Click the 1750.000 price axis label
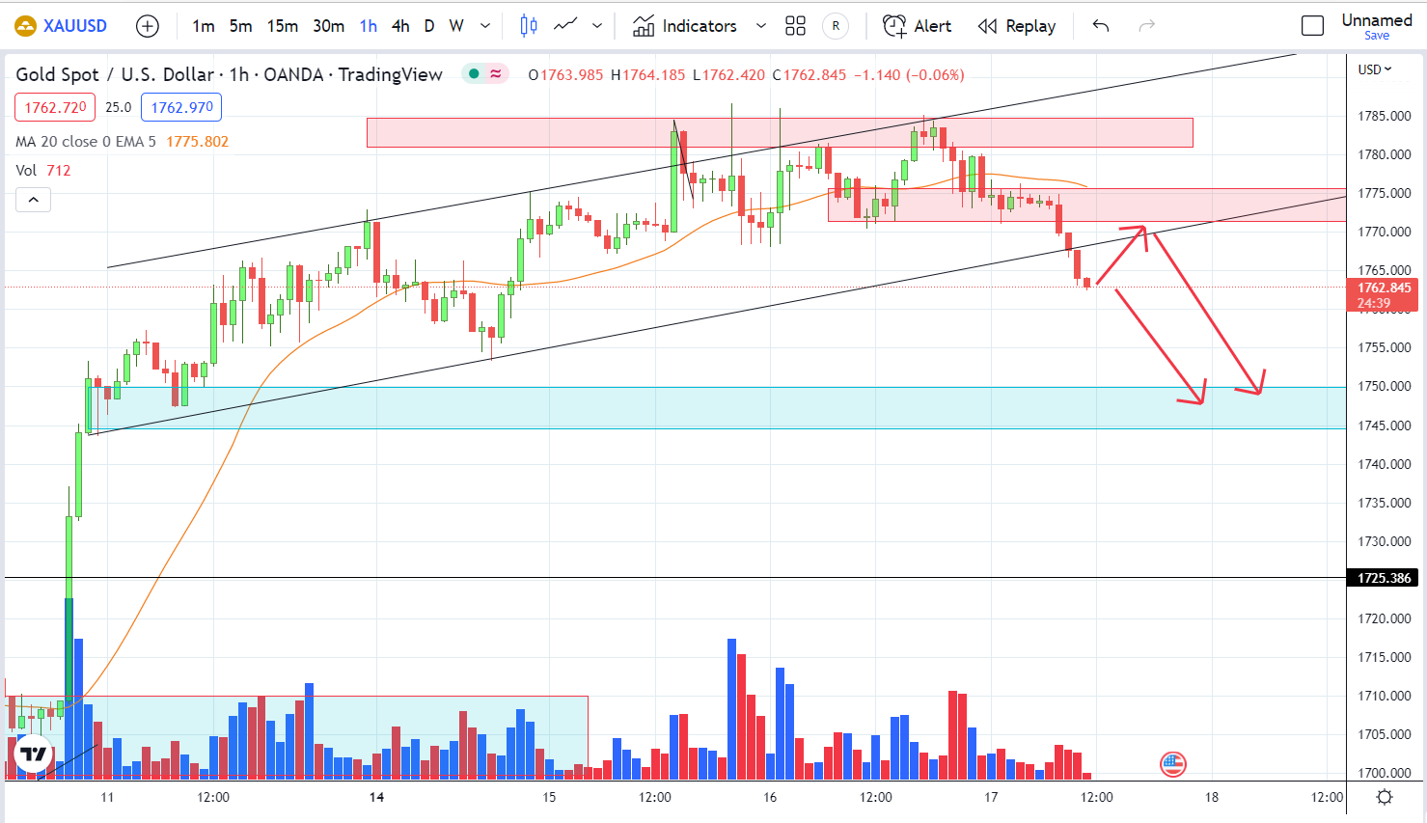 [x=1385, y=386]
